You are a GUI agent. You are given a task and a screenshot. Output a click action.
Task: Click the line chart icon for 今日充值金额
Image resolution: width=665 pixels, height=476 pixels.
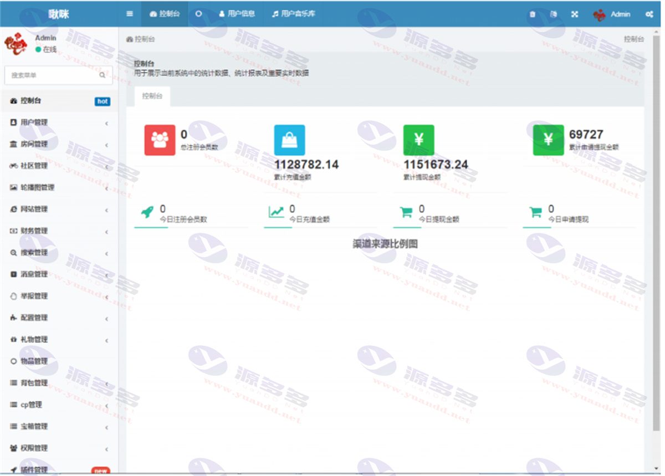click(x=276, y=212)
